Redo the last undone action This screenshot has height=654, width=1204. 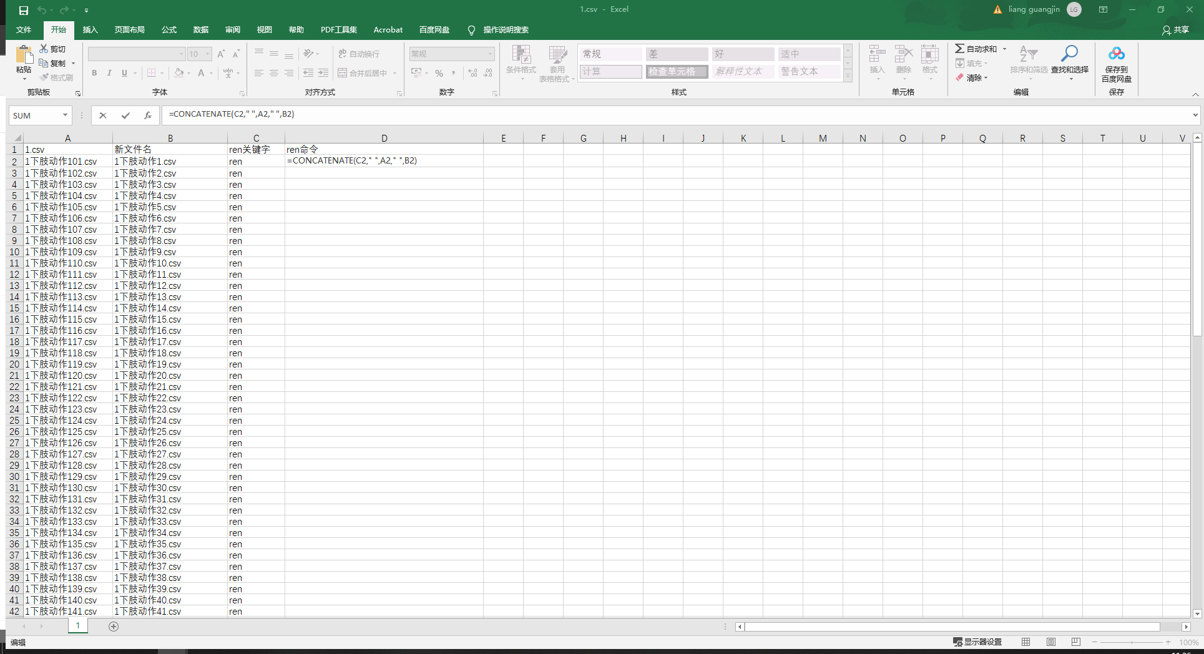coord(64,10)
